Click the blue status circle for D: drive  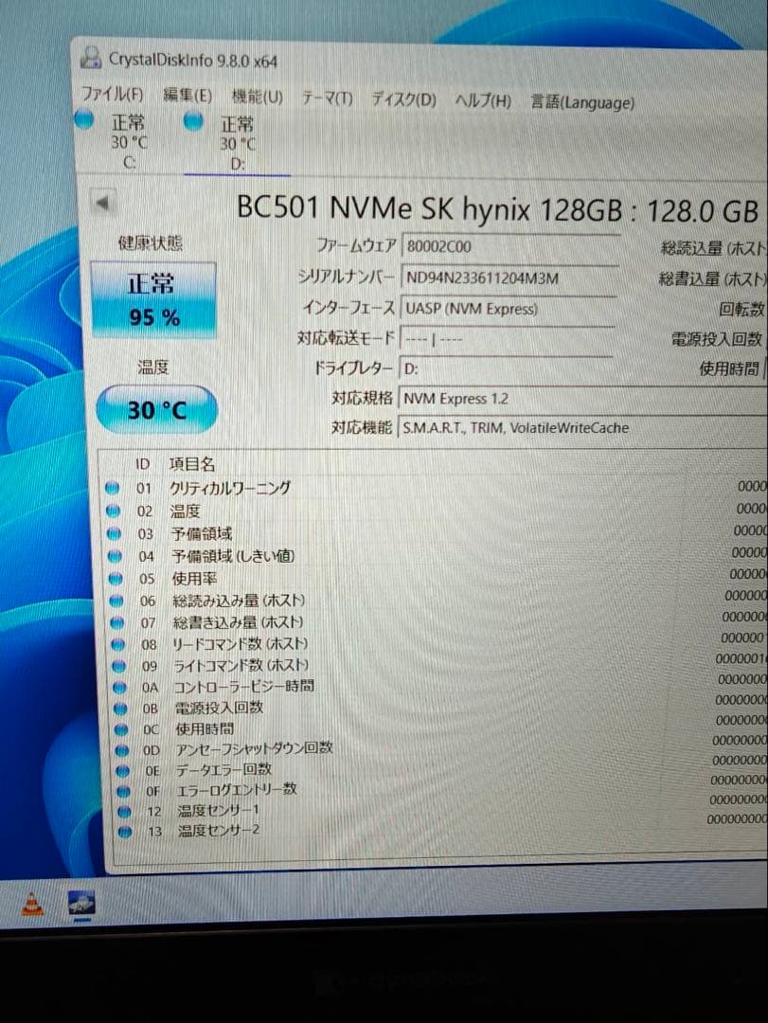coord(193,121)
